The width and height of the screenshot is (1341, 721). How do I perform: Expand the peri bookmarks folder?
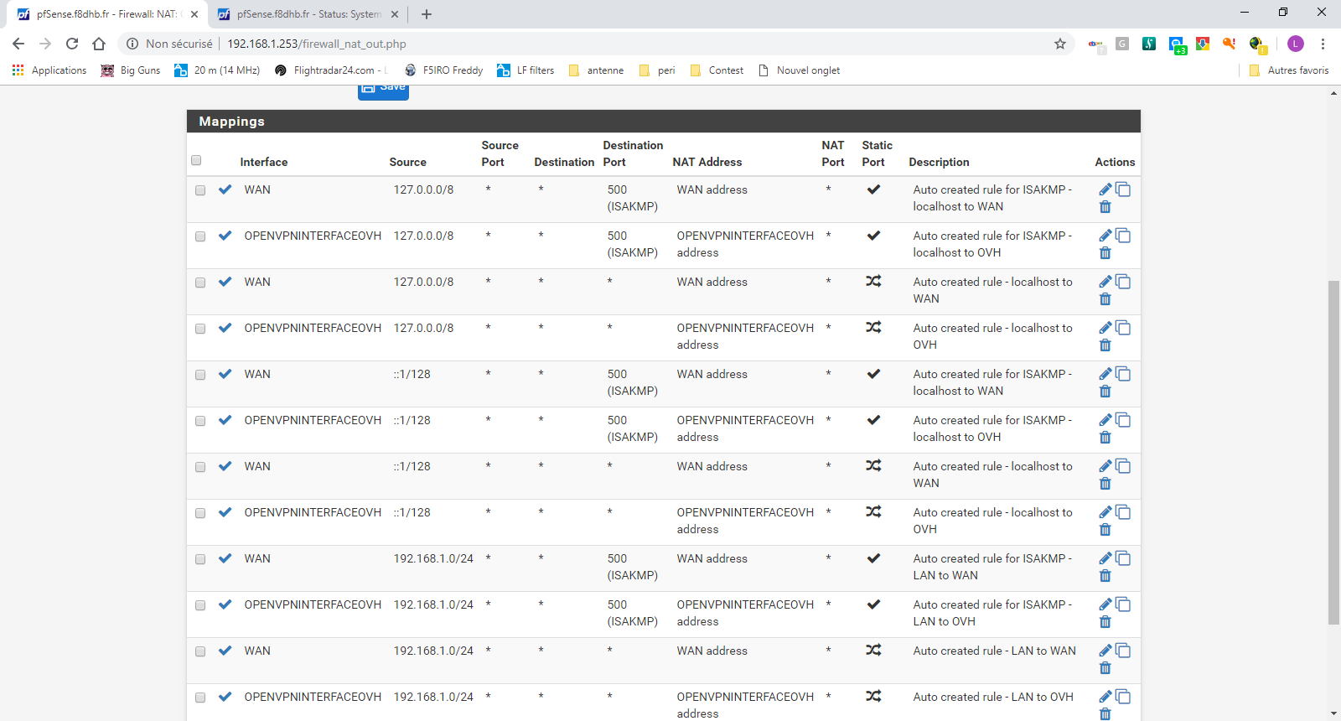(657, 70)
